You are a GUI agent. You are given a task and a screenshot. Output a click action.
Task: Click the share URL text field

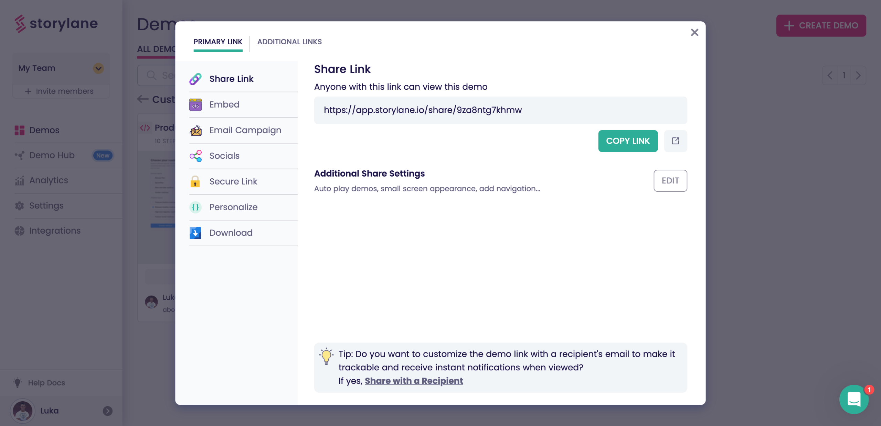tap(500, 110)
